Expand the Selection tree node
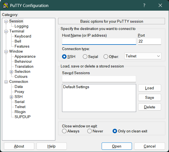 11,72
